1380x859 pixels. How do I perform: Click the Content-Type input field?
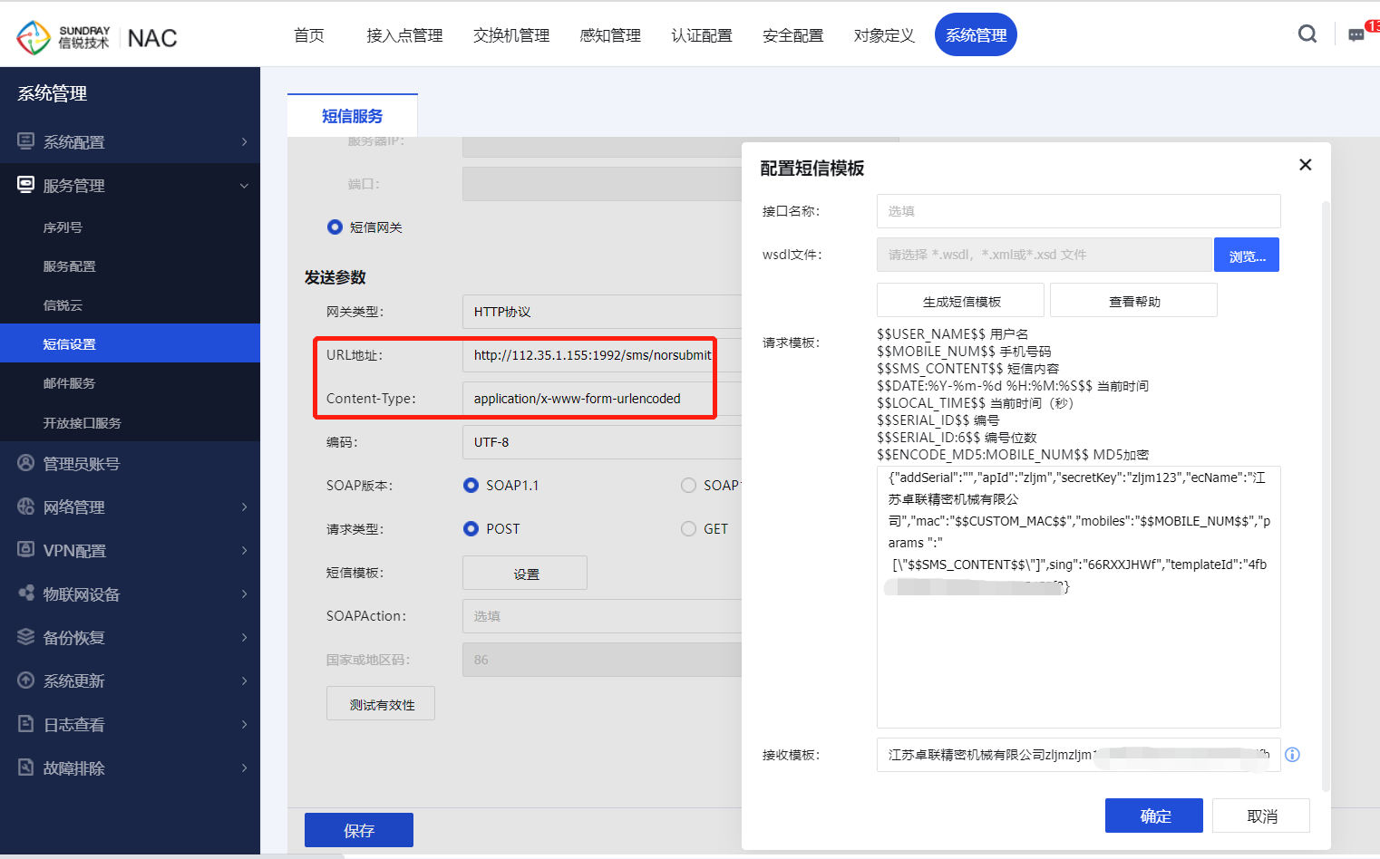pyautogui.click(x=602, y=399)
